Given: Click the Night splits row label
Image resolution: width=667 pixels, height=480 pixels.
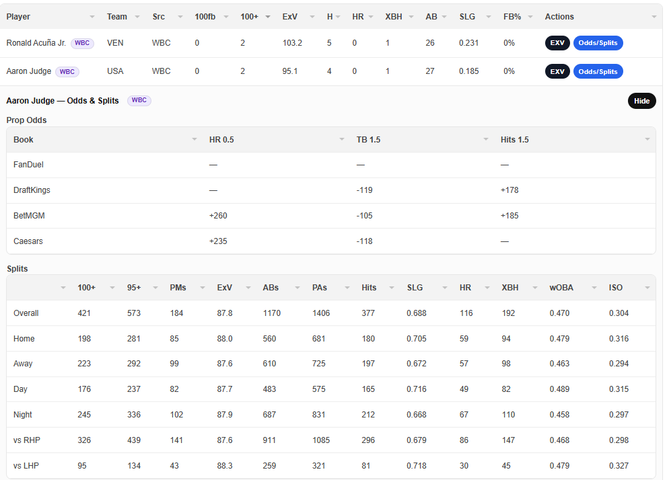Looking at the screenshot, I should [x=22, y=415].
